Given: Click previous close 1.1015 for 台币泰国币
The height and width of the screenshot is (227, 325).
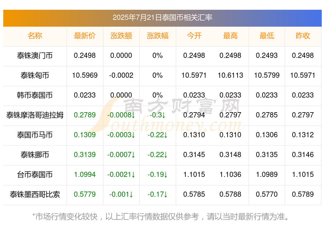Looking at the screenshot, I should [x=303, y=175].
